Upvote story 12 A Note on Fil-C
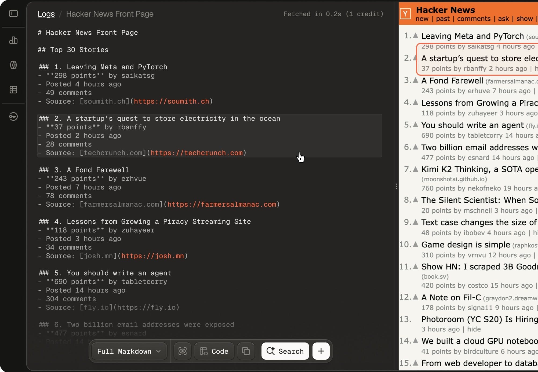 416,297
